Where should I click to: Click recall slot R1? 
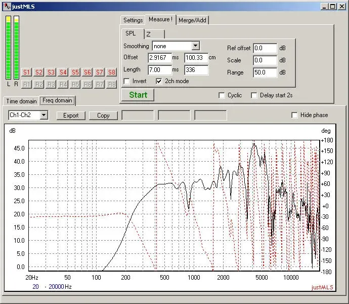26,84
